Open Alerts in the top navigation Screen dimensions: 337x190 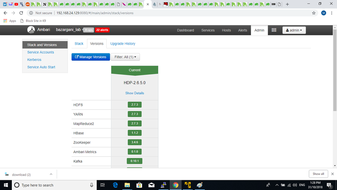point(243,30)
